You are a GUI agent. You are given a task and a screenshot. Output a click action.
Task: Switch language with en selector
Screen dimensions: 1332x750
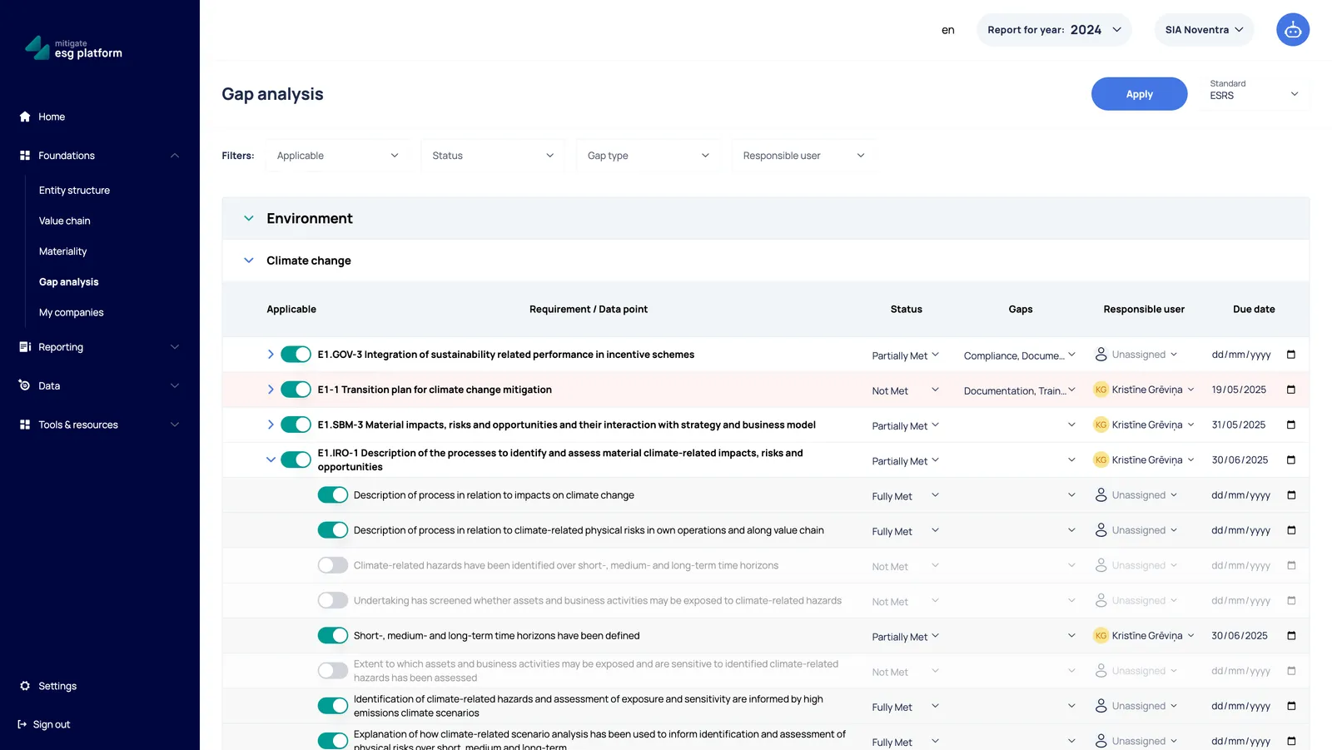coord(947,30)
